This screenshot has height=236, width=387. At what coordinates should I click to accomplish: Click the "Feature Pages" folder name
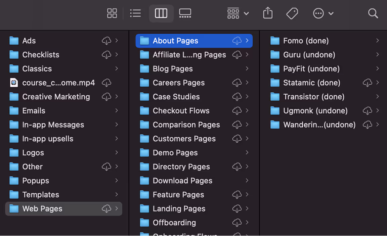pos(178,195)
